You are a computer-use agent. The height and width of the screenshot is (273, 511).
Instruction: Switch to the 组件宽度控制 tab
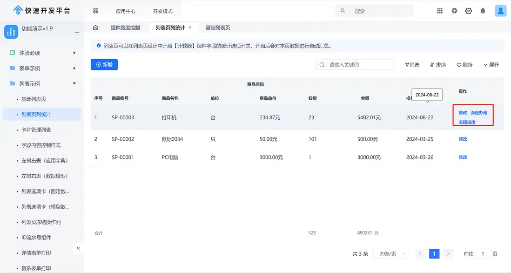click(x=125, y=28)
